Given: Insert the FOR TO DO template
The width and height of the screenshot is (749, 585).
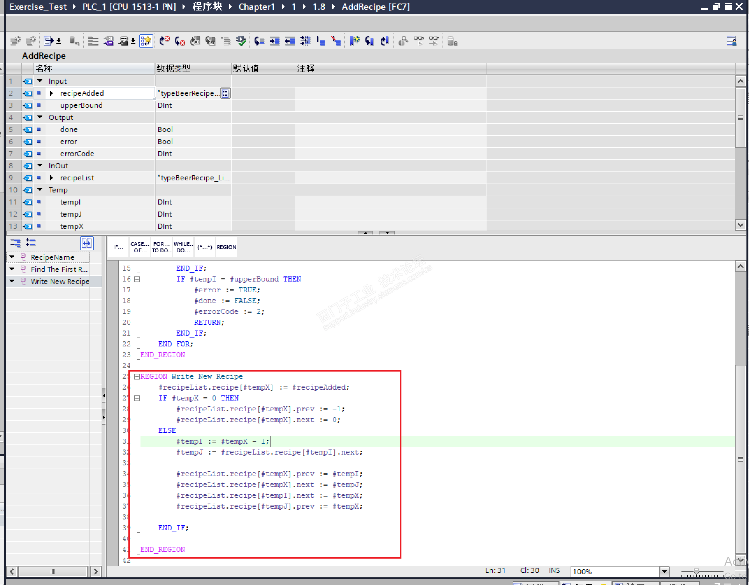Looking at the screenshot, I should 161,247.
